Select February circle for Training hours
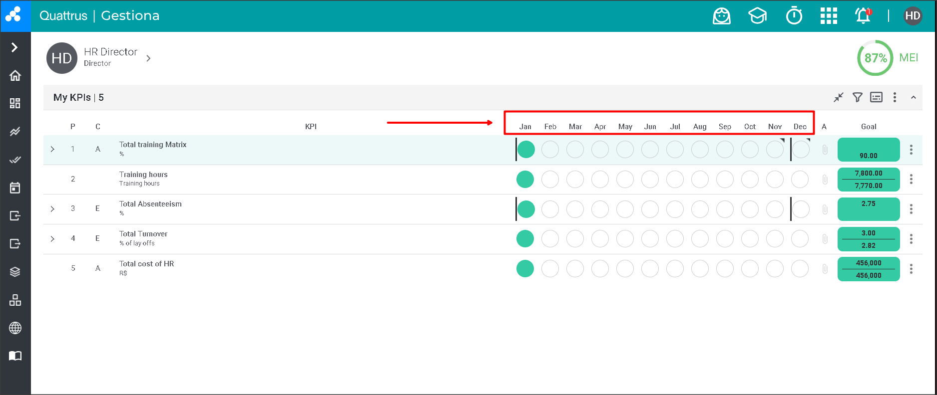Viewport: 937px width, 395px height. pyautogui.click(x=550, y=179)
